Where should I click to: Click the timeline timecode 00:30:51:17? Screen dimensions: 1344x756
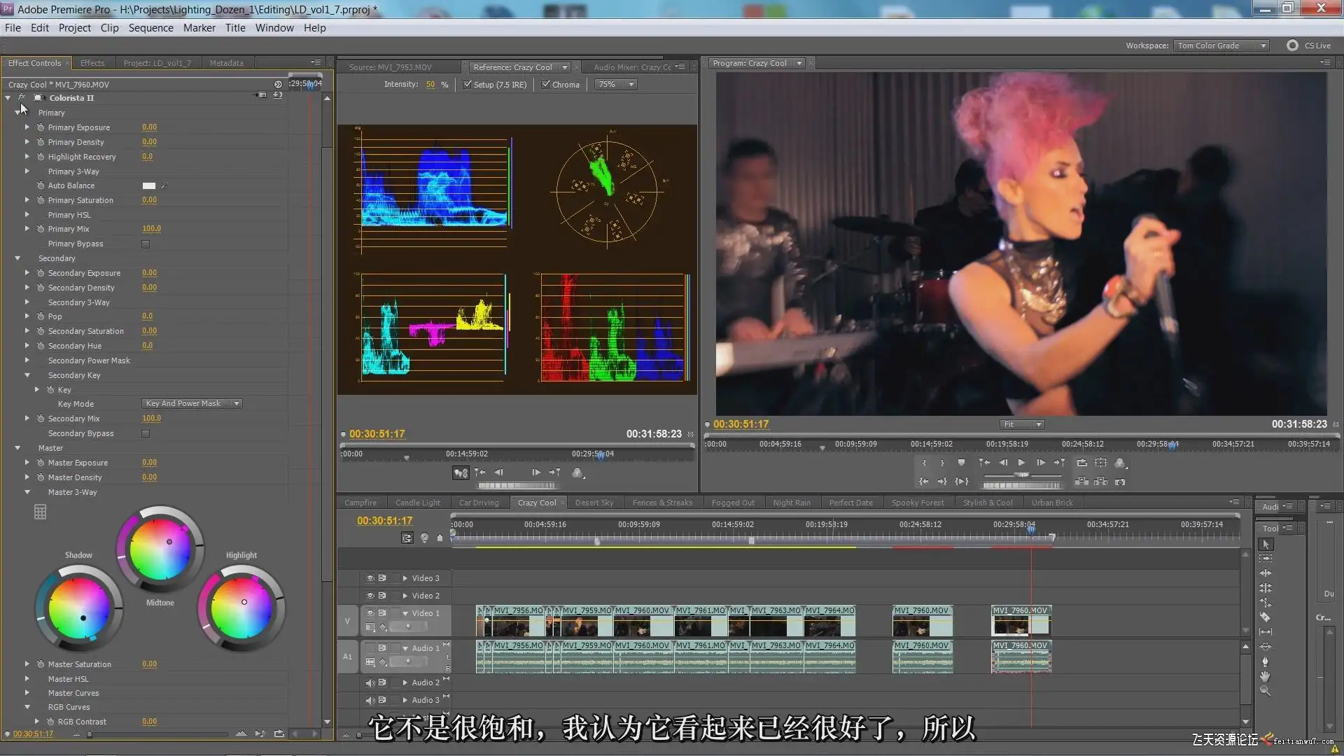tap(384, 521)
